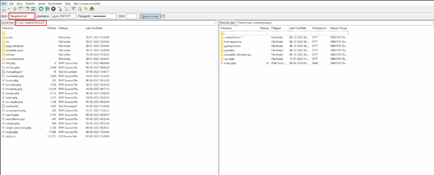Toggle the message log display

click(x=15, y=9)
